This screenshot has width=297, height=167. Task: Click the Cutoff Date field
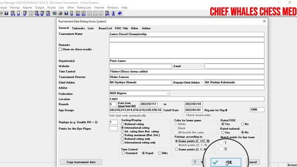click(x=193, y=110)
